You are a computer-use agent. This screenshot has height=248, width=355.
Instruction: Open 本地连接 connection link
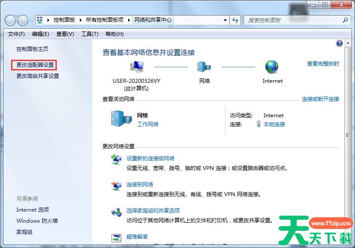tap(274, 124)
